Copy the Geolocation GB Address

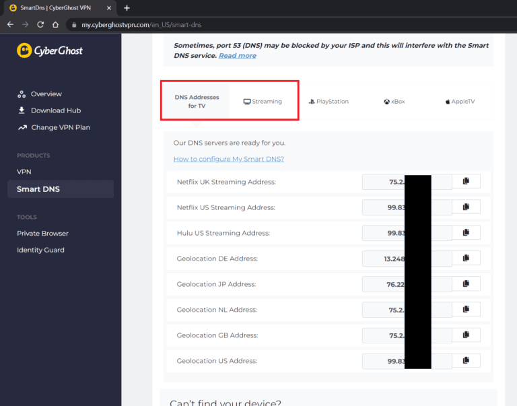pyautogui.click(x=465, y=335)
